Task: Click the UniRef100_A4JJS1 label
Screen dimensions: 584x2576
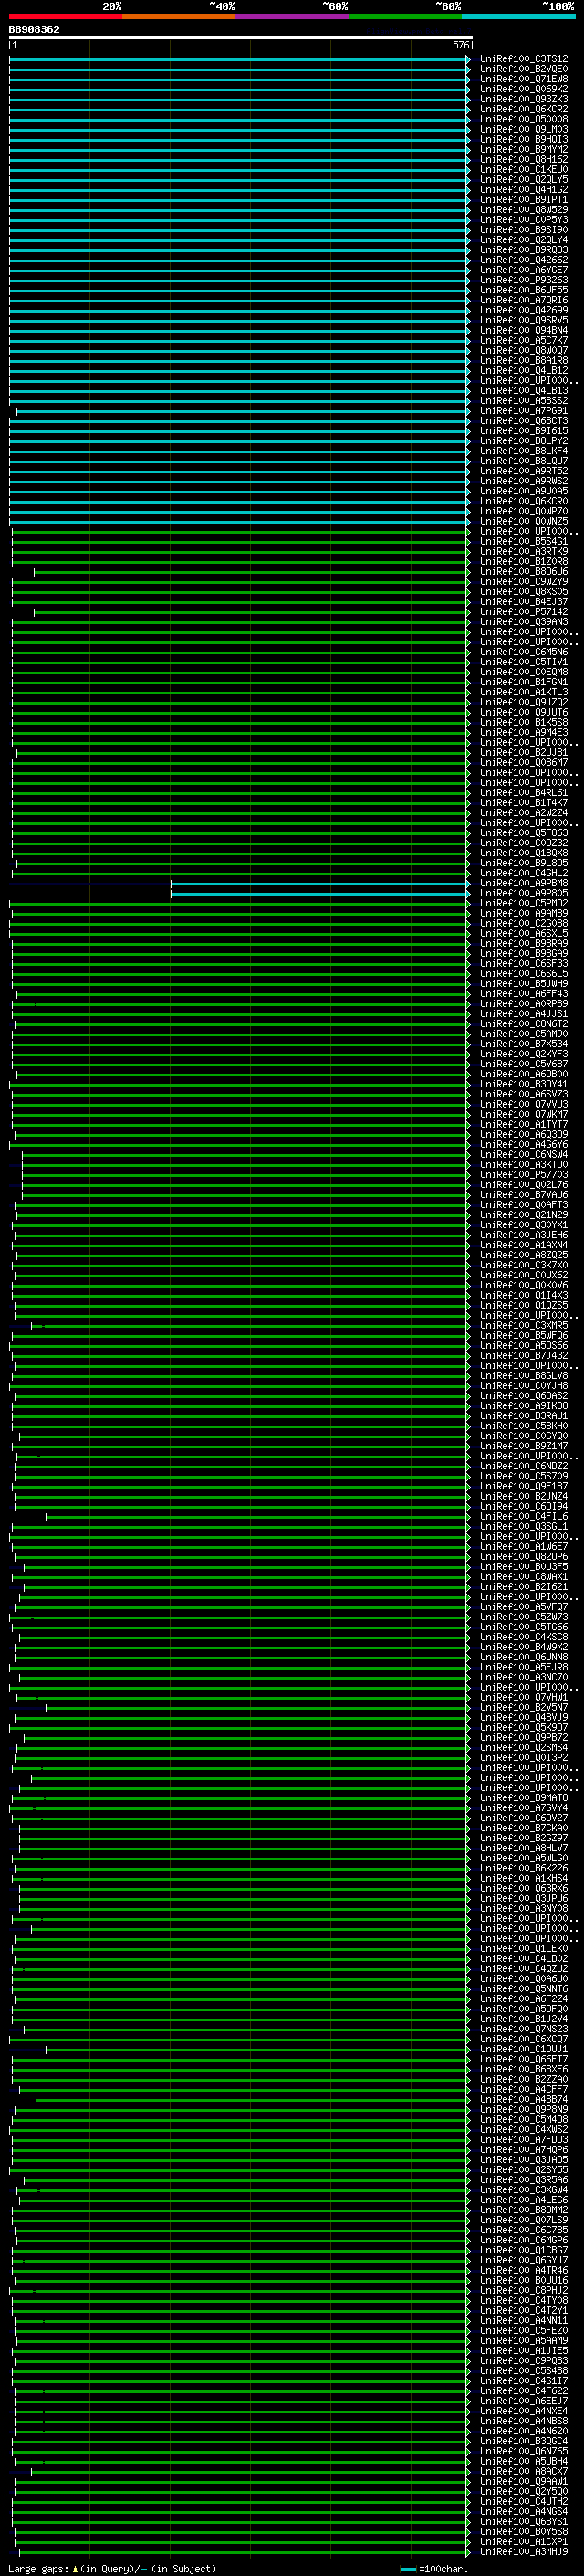Action: pyautogui.click(x=523, y=1014)
